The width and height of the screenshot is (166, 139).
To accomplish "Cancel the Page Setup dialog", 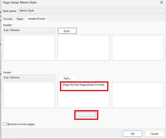I will [x=154, y=134].
